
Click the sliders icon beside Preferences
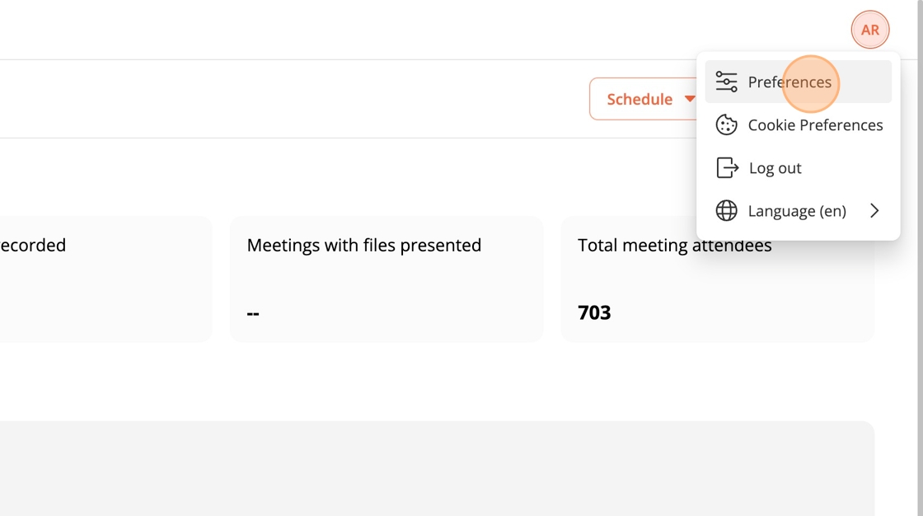point(726,82)
